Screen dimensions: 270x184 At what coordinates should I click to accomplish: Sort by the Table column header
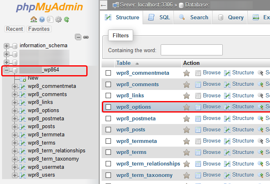(123, 63)
